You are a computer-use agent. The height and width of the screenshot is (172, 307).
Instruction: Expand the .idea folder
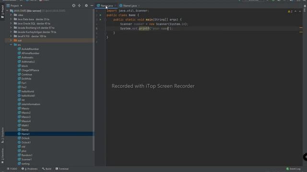[x=11, y=15]
